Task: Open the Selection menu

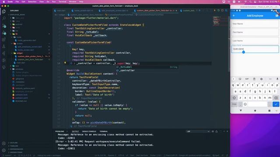Action: pos(32,2)
